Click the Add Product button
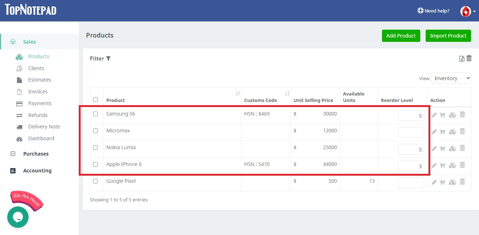The height and width of the screenshot is (235, 479). (x=401, y=36)
